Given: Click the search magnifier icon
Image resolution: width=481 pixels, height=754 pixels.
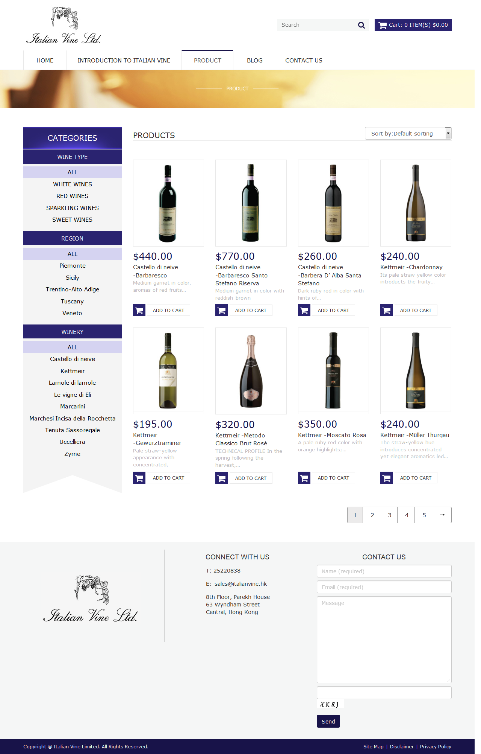Looking at the screenshot, I should (x=361, y=25).
